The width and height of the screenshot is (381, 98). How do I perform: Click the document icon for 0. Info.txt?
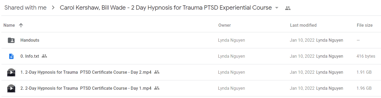coord(11,56)
